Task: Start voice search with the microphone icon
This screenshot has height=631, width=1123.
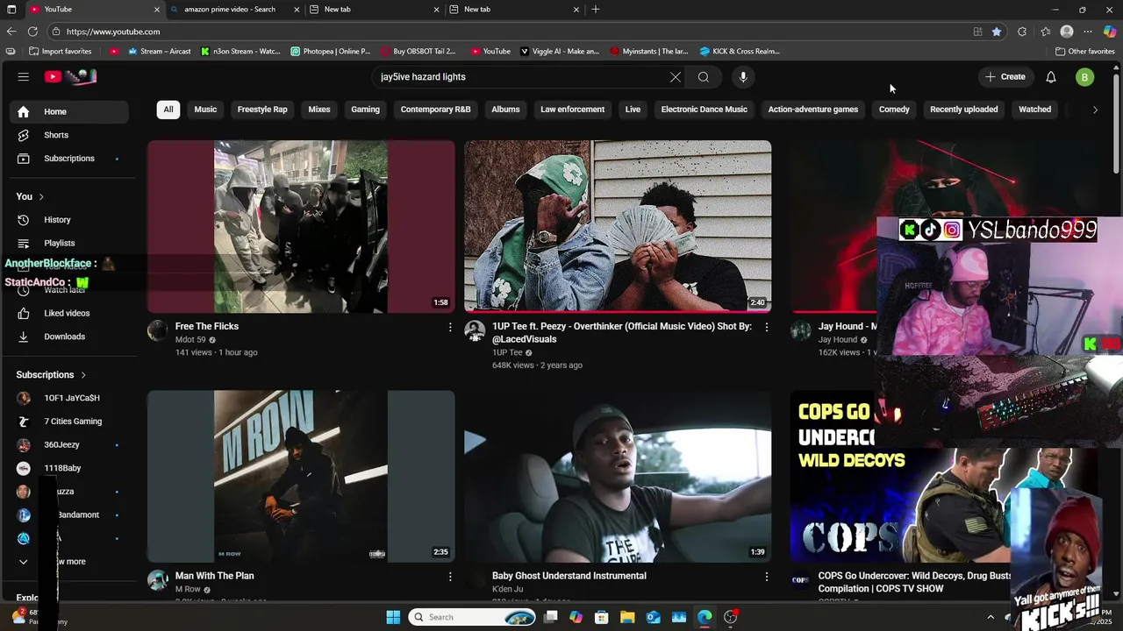Action: (743, 77)
